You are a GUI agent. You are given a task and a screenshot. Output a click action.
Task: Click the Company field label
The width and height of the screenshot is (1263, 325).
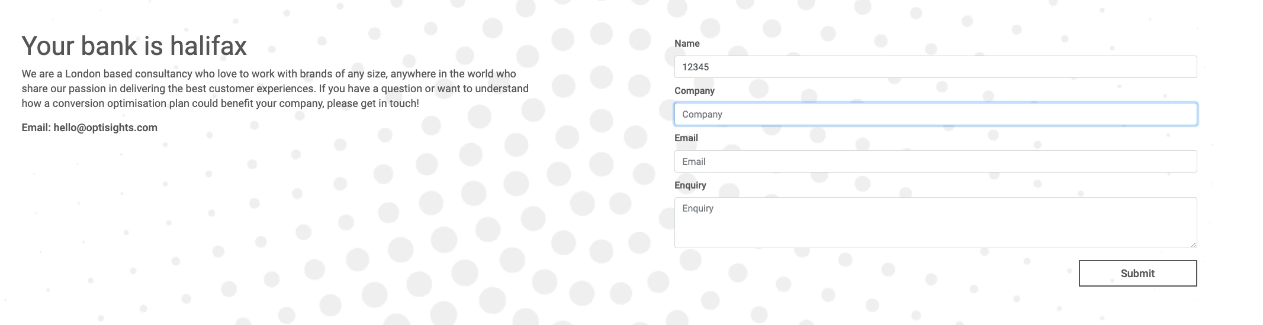[695, 91]
